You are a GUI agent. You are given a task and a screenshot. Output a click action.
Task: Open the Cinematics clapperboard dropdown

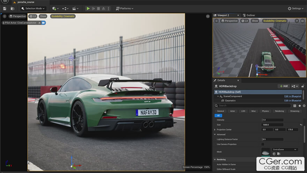(75, 8)
